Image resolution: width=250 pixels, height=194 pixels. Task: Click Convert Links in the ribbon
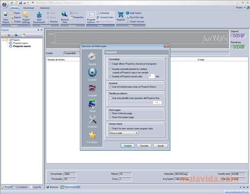coord(105,17)
